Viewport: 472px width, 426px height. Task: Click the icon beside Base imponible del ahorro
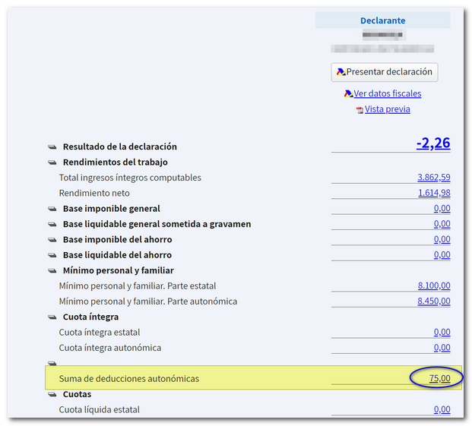click(52, 240)
